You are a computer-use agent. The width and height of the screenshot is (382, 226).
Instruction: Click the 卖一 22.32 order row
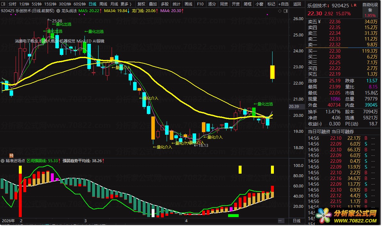tap(343, 45)
